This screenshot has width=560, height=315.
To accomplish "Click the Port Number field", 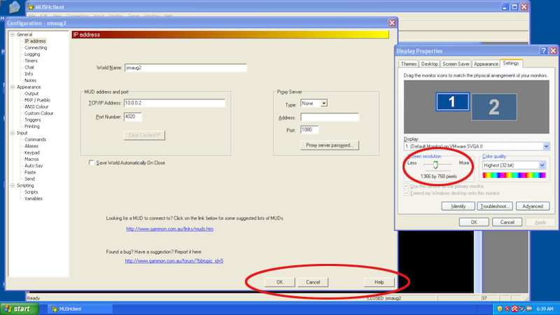I will [132, 117].
